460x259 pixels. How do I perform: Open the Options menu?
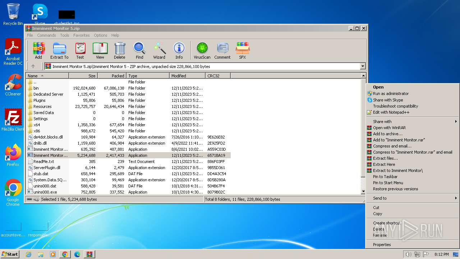[101, 35]
